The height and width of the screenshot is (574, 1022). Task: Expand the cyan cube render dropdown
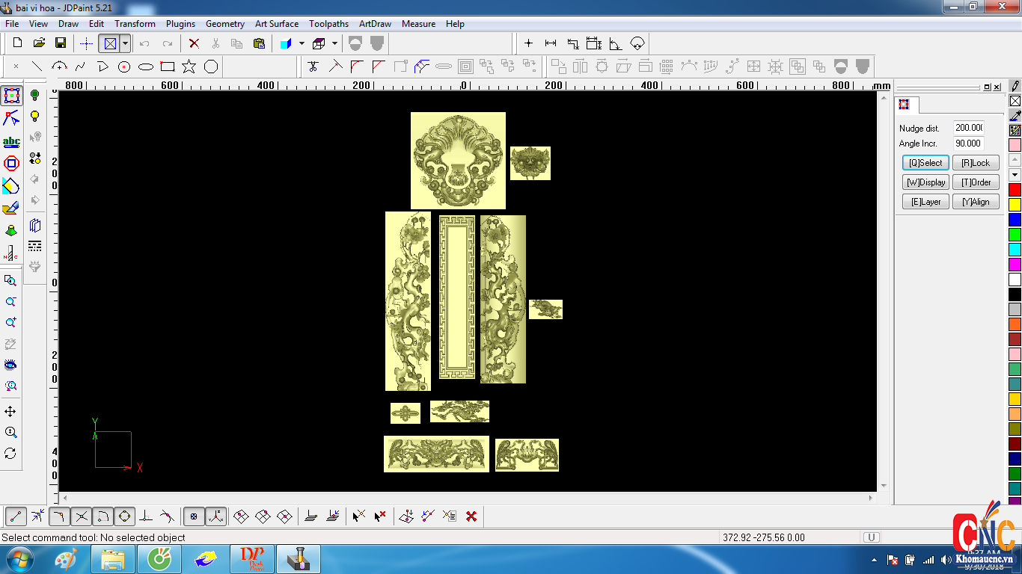pos(302,43)
